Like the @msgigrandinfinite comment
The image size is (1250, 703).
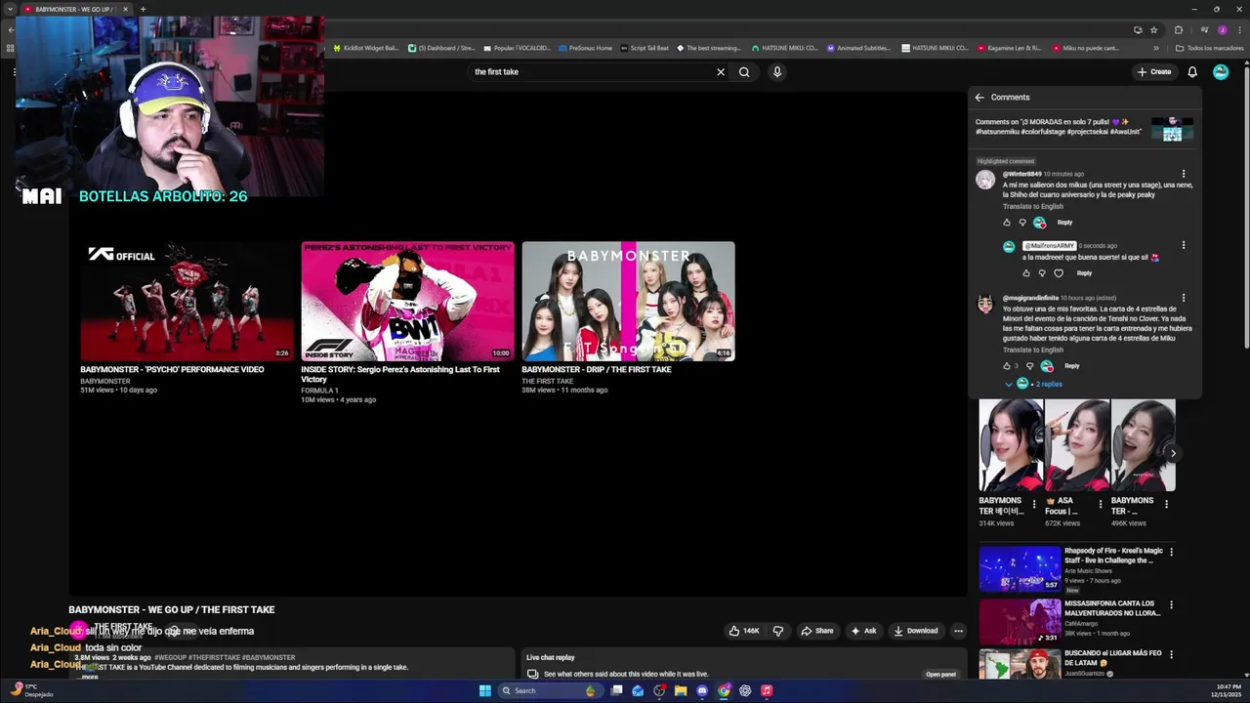[x=1007, y=366]
